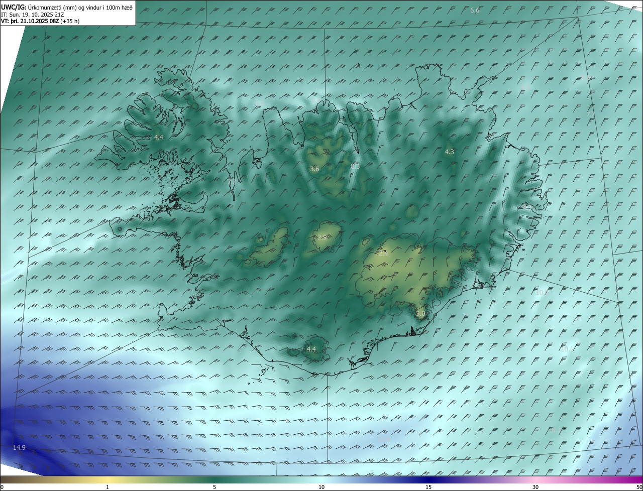The height and width of the screenshot is (491, 643).
Task: Click the 4.3 value on the map
Action: tap(449, 152)
